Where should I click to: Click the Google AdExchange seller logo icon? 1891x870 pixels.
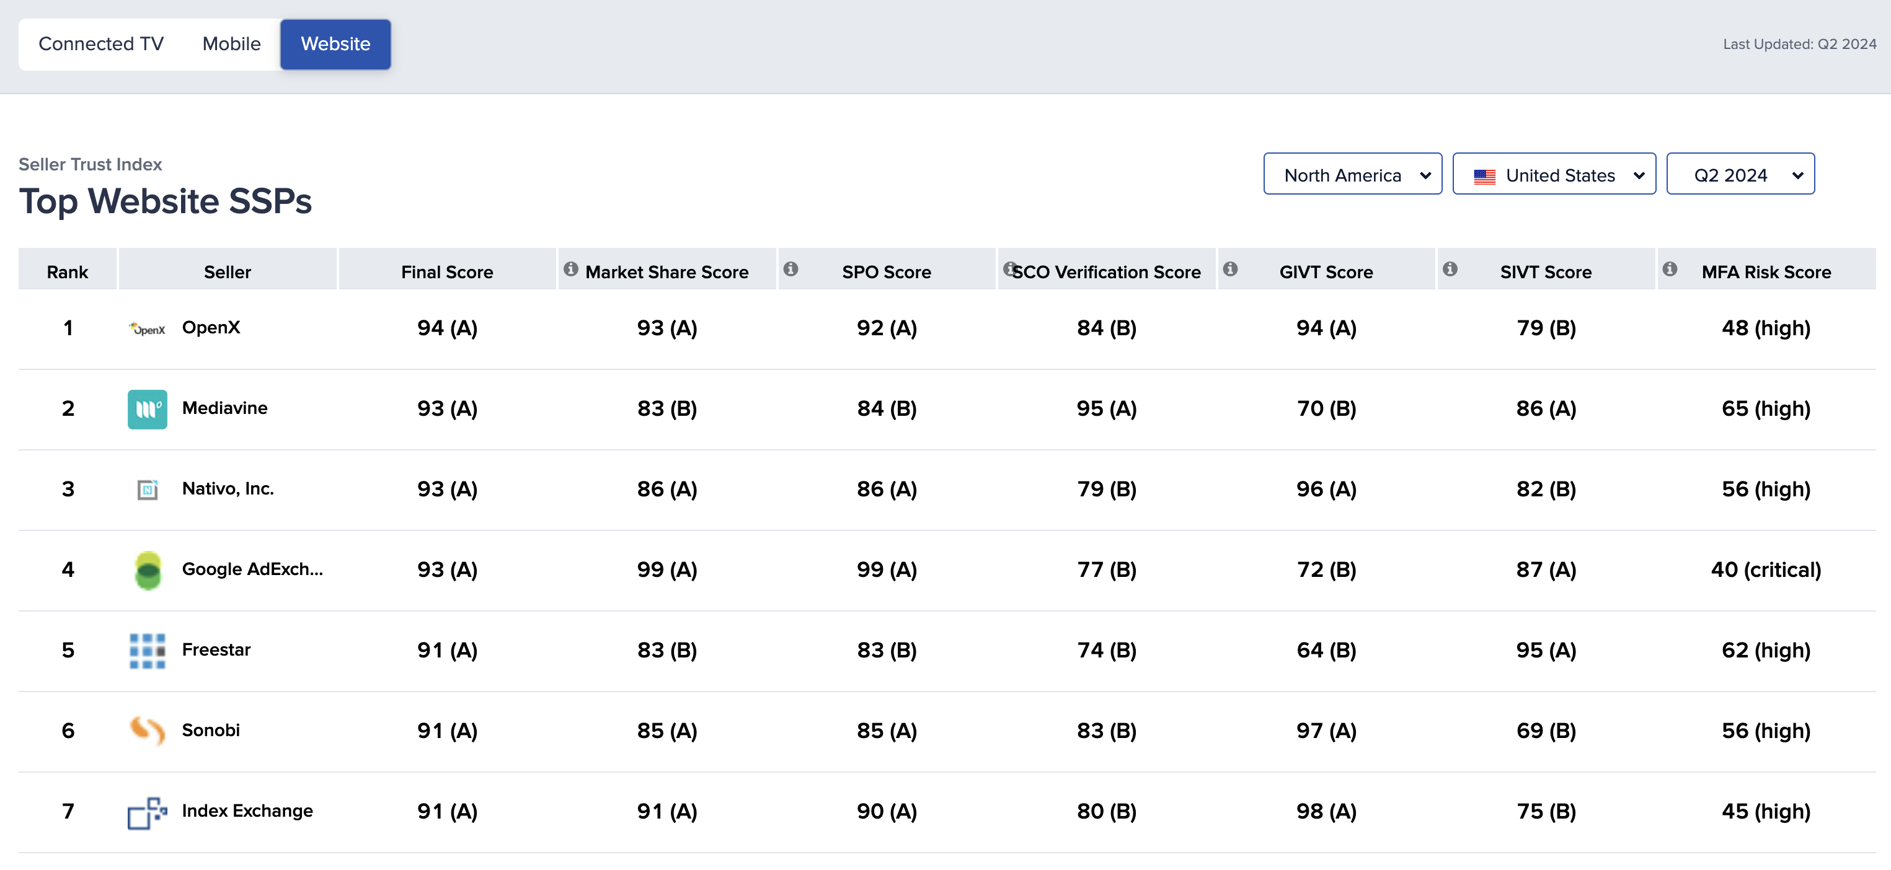147,569
